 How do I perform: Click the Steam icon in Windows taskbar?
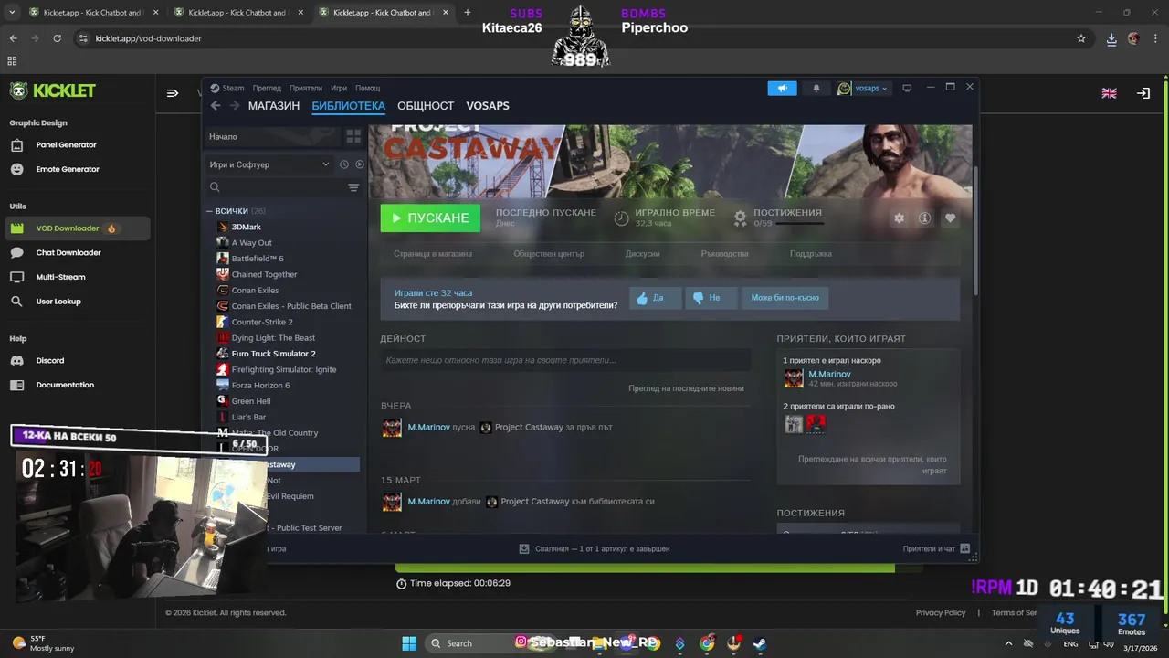click(x=760, y=643)
